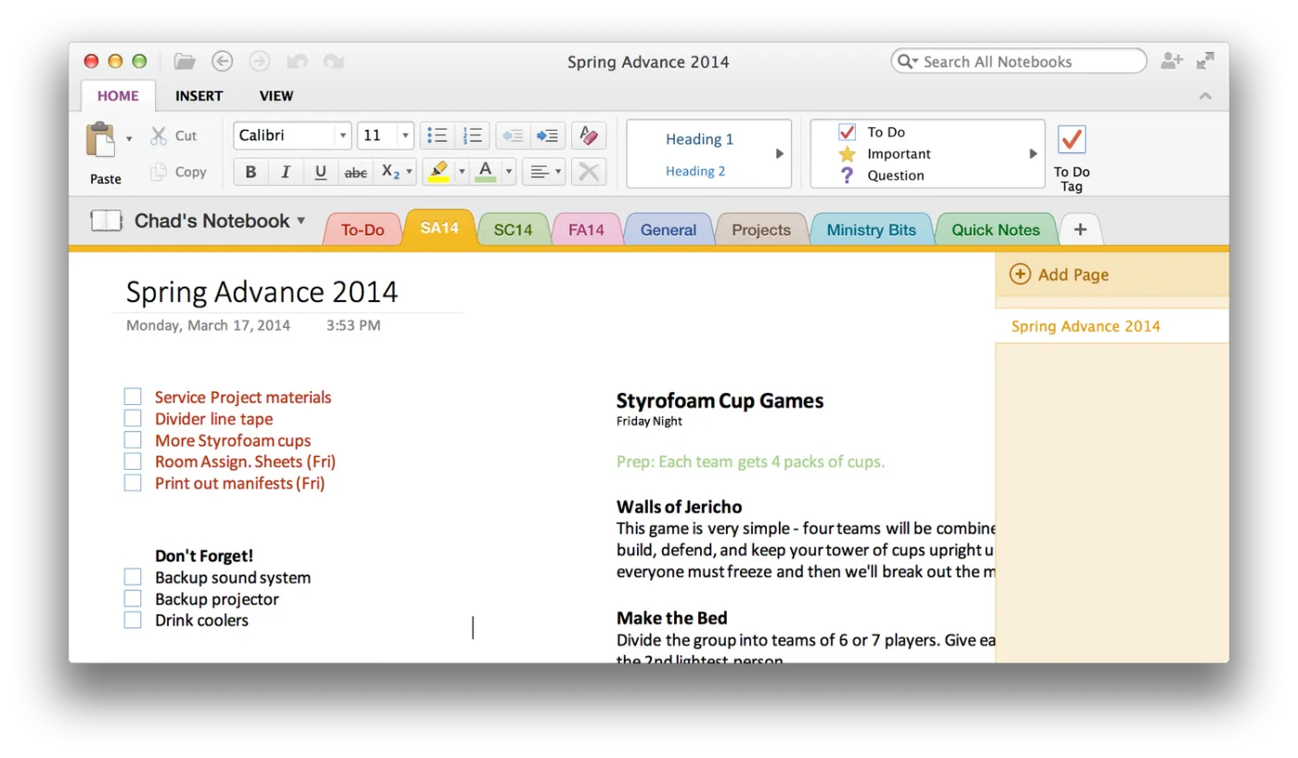Open the FA14 section tab

[586, 230]
